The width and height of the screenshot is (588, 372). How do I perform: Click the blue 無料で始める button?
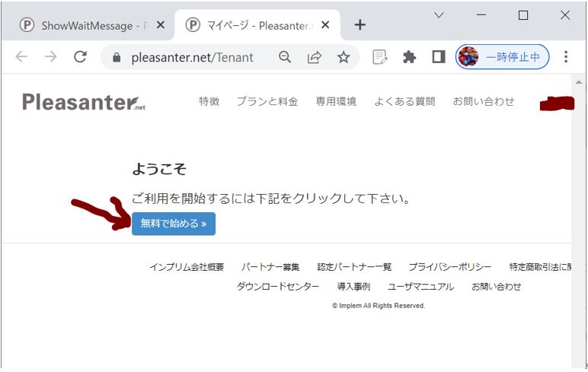coord(173,224)
